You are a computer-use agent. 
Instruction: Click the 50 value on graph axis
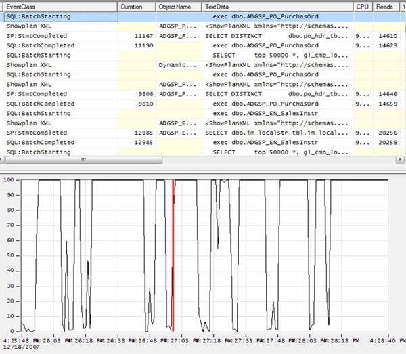click(x=10, y=255)
